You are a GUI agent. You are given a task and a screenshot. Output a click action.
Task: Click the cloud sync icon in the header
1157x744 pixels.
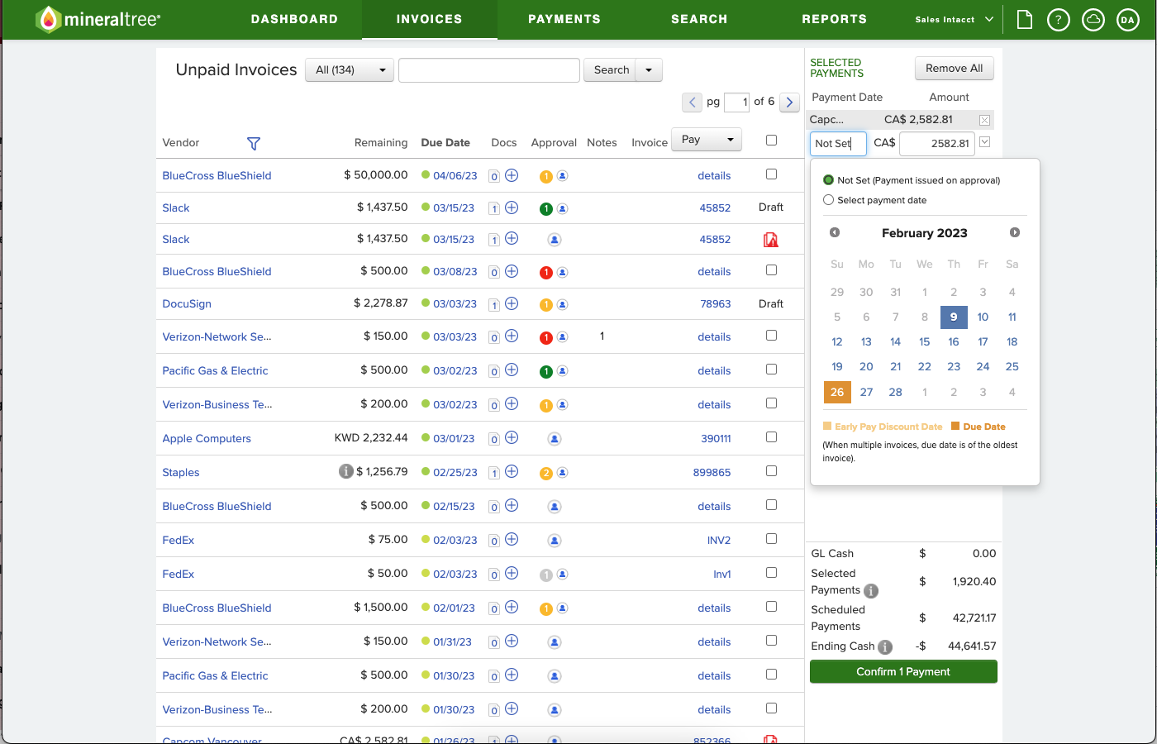pyautogui.click(x=1093, y=20)
